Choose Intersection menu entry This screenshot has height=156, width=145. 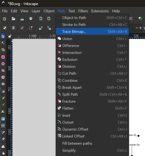pyautogui.click(x=92, y=53)
